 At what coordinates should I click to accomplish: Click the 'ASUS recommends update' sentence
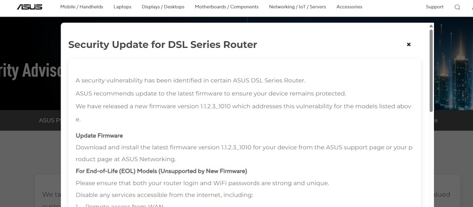click(x=211, y=93)
